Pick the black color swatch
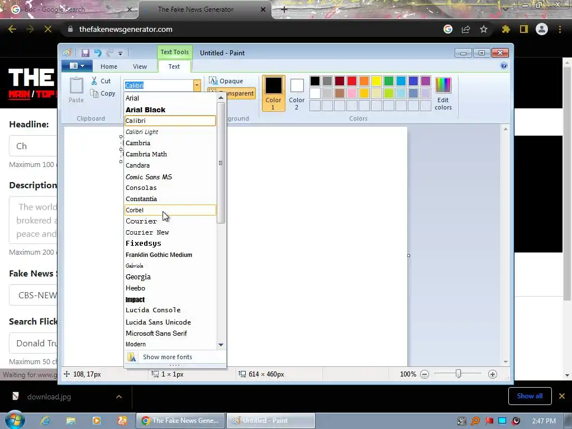The width and height of the screenshot is (572, 429). click(315, 81)
